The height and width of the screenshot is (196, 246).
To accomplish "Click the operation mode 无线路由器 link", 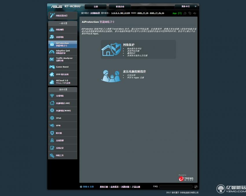I will click(x=95, y=13).
